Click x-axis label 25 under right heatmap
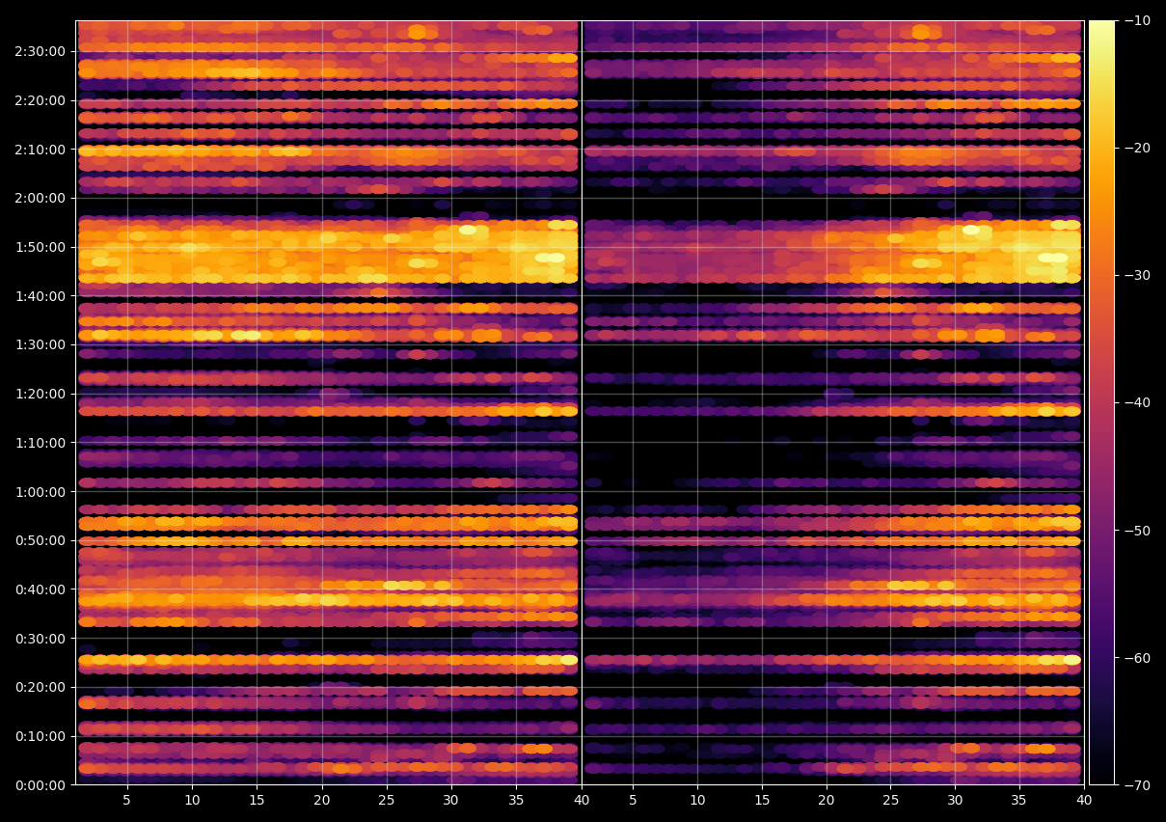Viewport: 1166px width, 822px height. point(891,801)
